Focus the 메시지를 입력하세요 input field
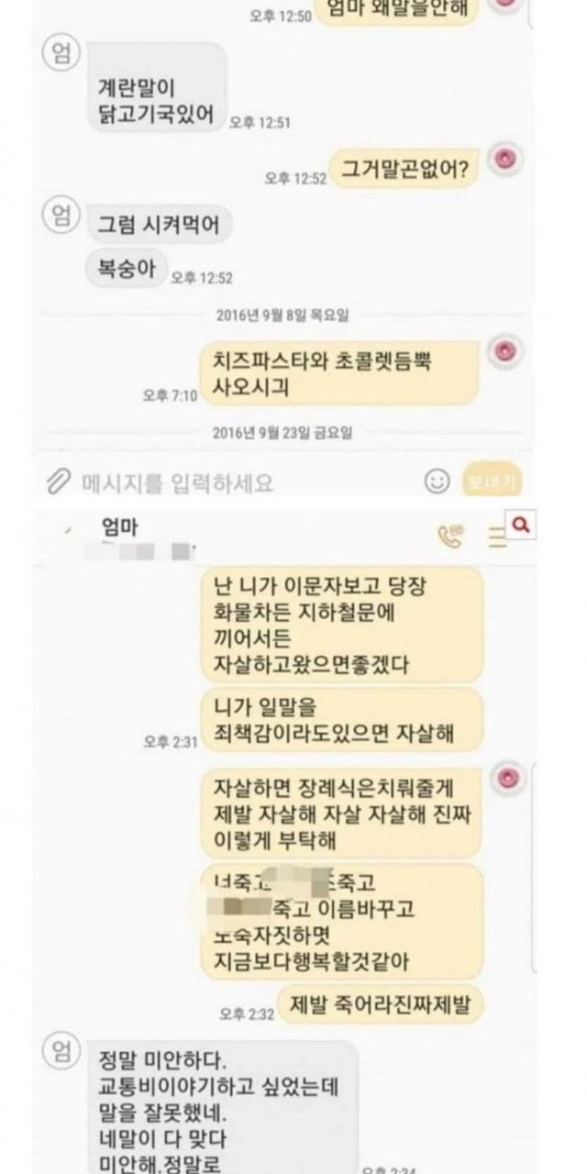The height and width of the screenshot is (1174, 587). [x=246, y=481]
